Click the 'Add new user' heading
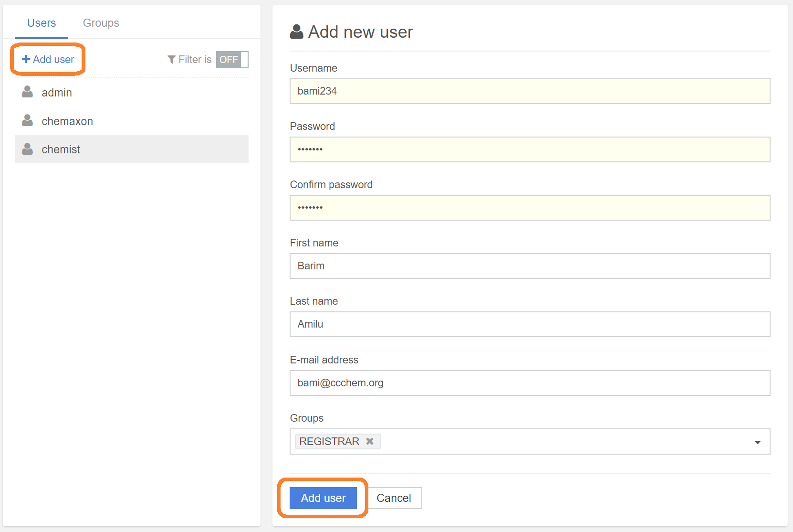793x532 pixels. pyautogui.click(x=360, y=32)
